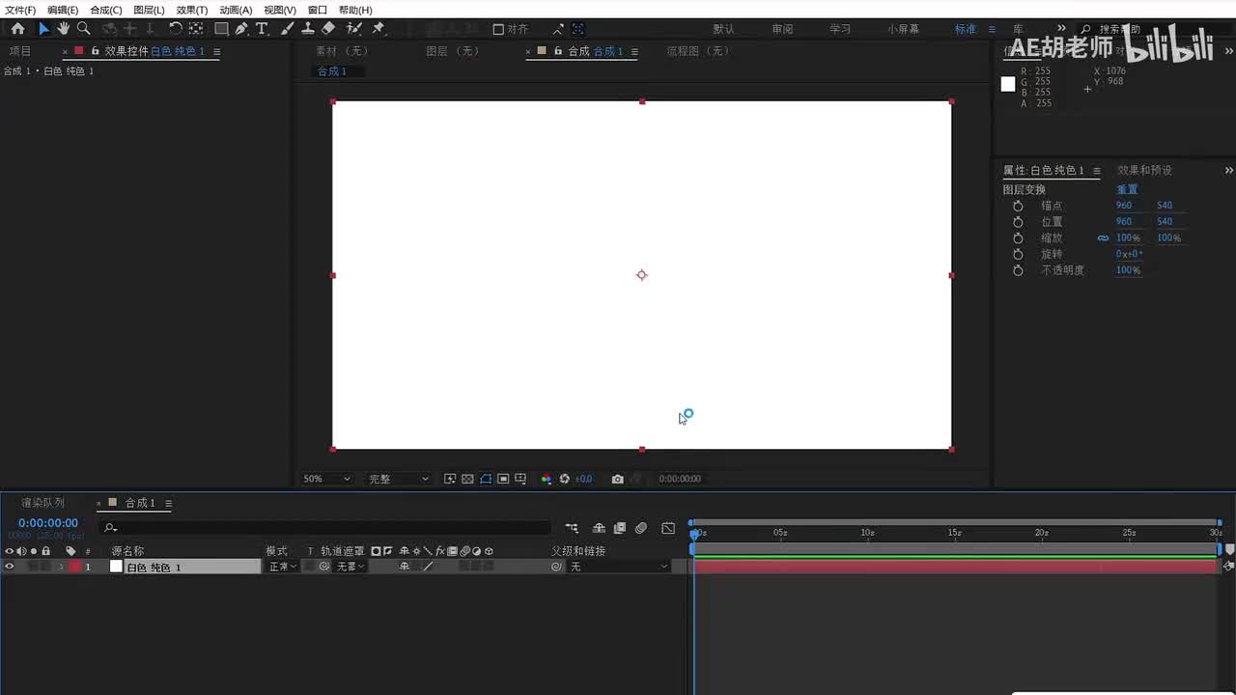Select the Zoom magnifier tool
This screenshot has height=695, width=1236.
[x=83, y=29]
